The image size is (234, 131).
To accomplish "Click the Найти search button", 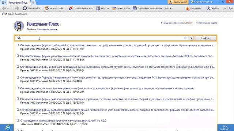I will (x=205, y=38).
